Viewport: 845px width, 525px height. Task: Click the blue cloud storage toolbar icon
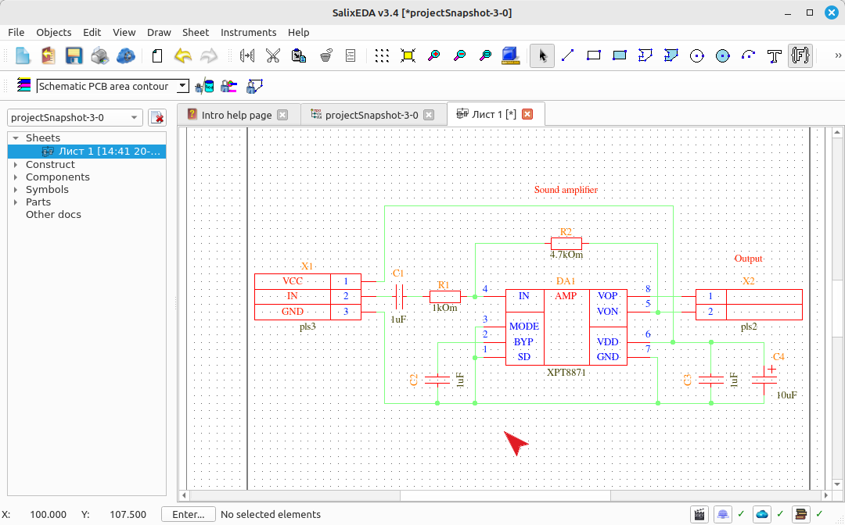pos(125,55)
